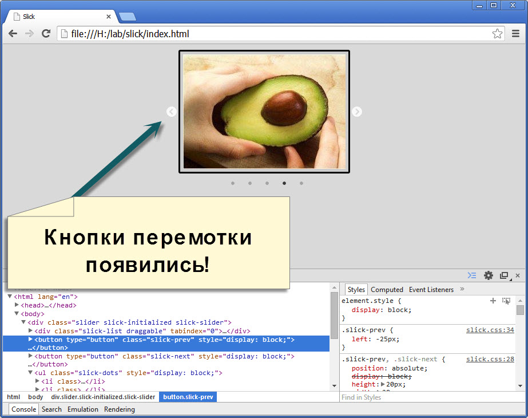Select the ul slick-dots element row

click(166, 373)
